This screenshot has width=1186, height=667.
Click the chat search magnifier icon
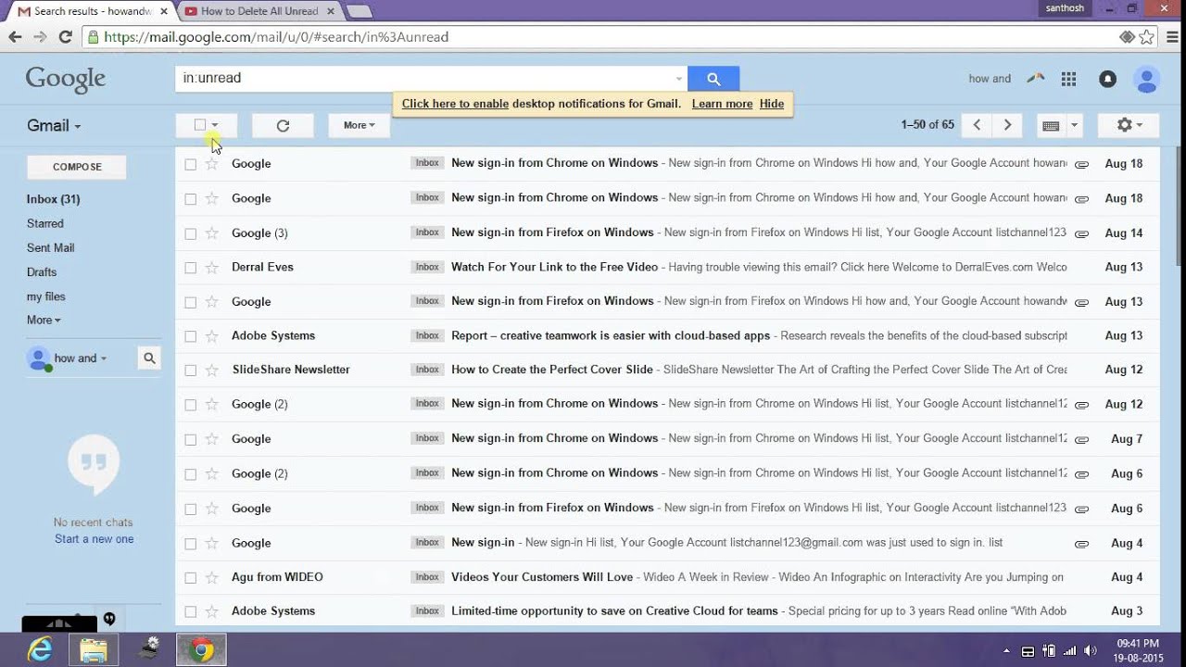[149, 359]
